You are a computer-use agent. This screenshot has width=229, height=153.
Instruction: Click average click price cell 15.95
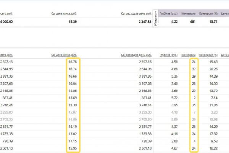point(73,148)
